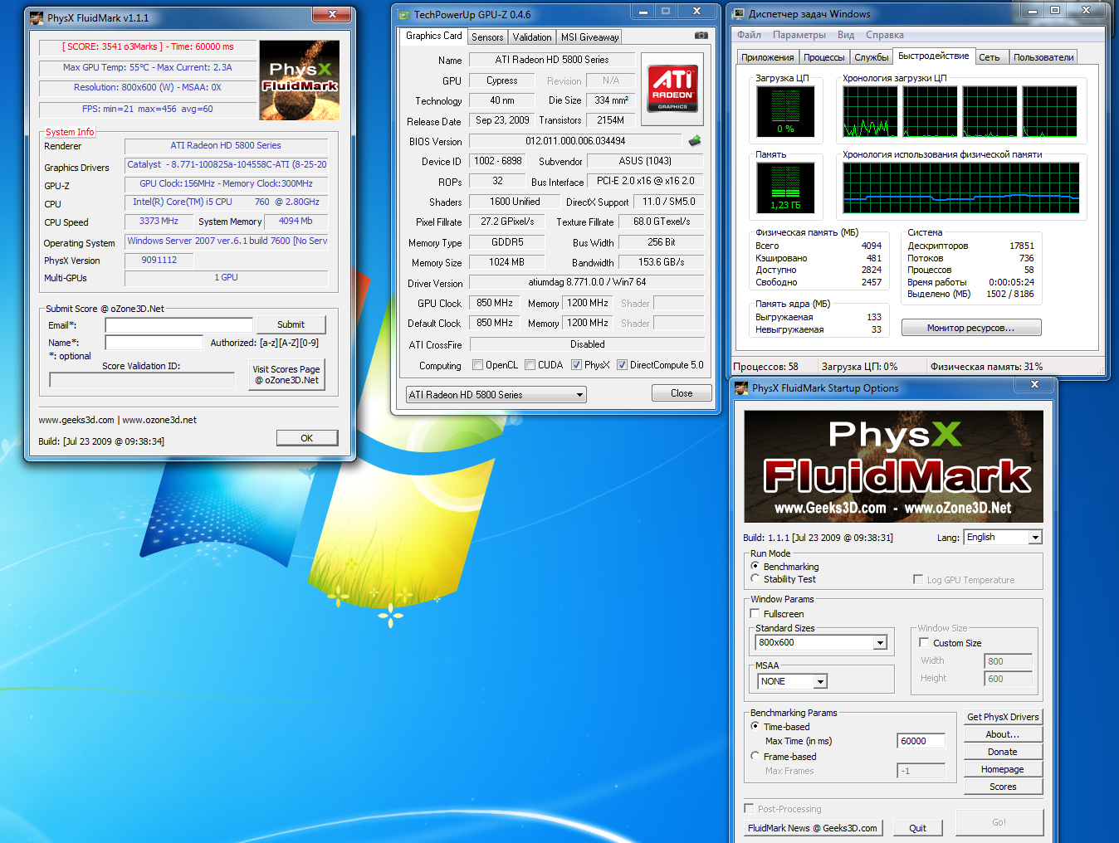Click the BIOS Version 012.011.000.006.034494 field
1119x843 pixels.
pos(575,141)
